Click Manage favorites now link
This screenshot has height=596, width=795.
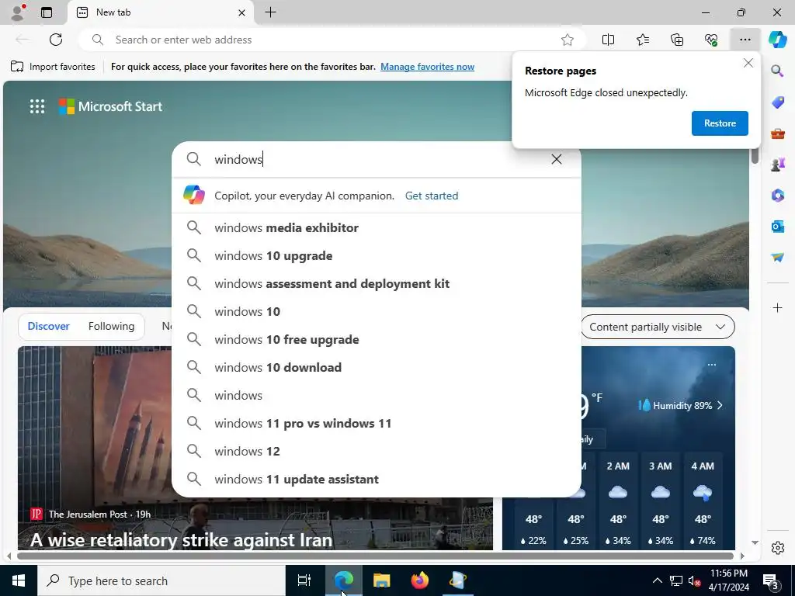click(428, 67)
